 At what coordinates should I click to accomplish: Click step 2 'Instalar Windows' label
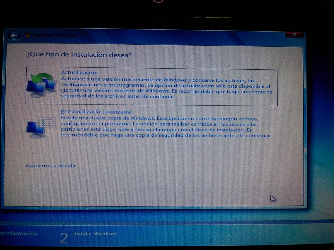click(x=95, y=234)
